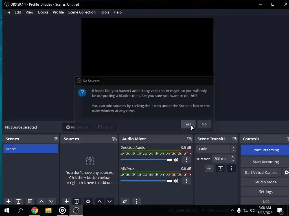Pop out the Scene Transitions dock
289x216 pixels.
tap(235, 139)
